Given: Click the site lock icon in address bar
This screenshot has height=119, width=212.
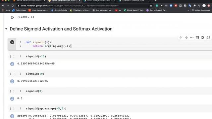Looking at the screenshot, I should click(x=19, y=6).
